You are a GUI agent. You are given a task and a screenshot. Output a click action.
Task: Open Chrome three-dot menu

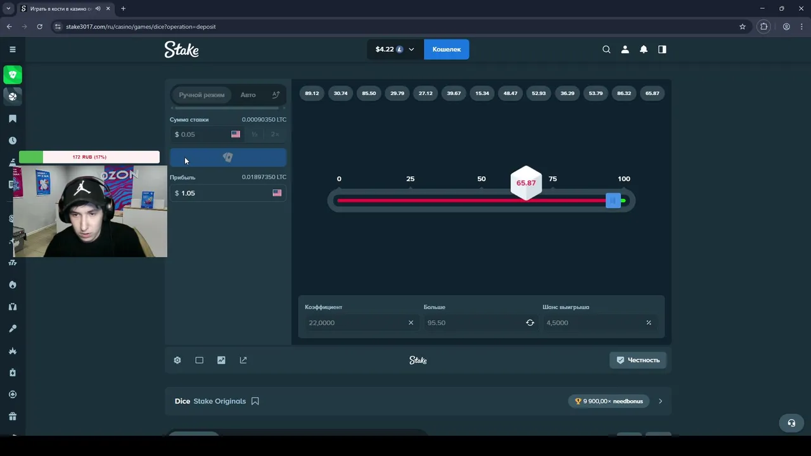801,27
